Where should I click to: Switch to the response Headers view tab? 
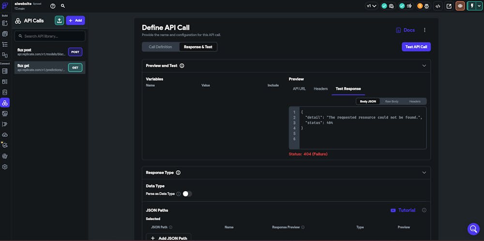pyautogui.click(x=415, y=101)
